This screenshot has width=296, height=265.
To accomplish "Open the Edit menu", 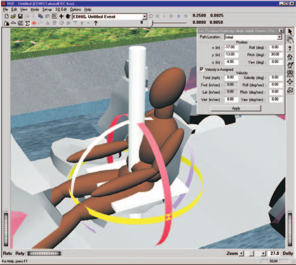I will coord(14,10).
